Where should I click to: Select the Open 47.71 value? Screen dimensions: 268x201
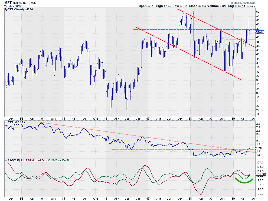147,6
